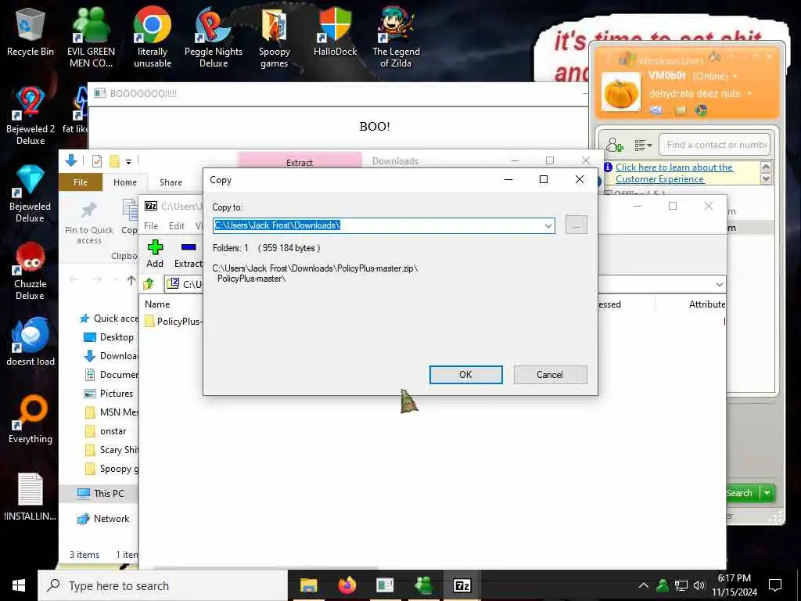The image size is (801, 601).
Task: Open the VM0b0t status dropdown in Messenger
Action: coord(735,77)
